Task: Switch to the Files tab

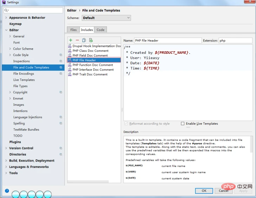Action: [x=73, y=30]
